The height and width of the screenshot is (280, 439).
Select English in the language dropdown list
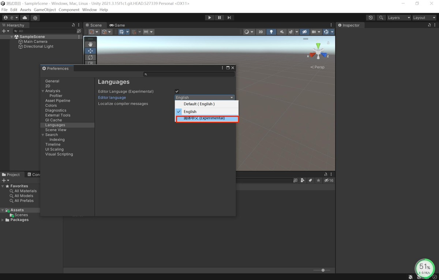tap(190, 111)
